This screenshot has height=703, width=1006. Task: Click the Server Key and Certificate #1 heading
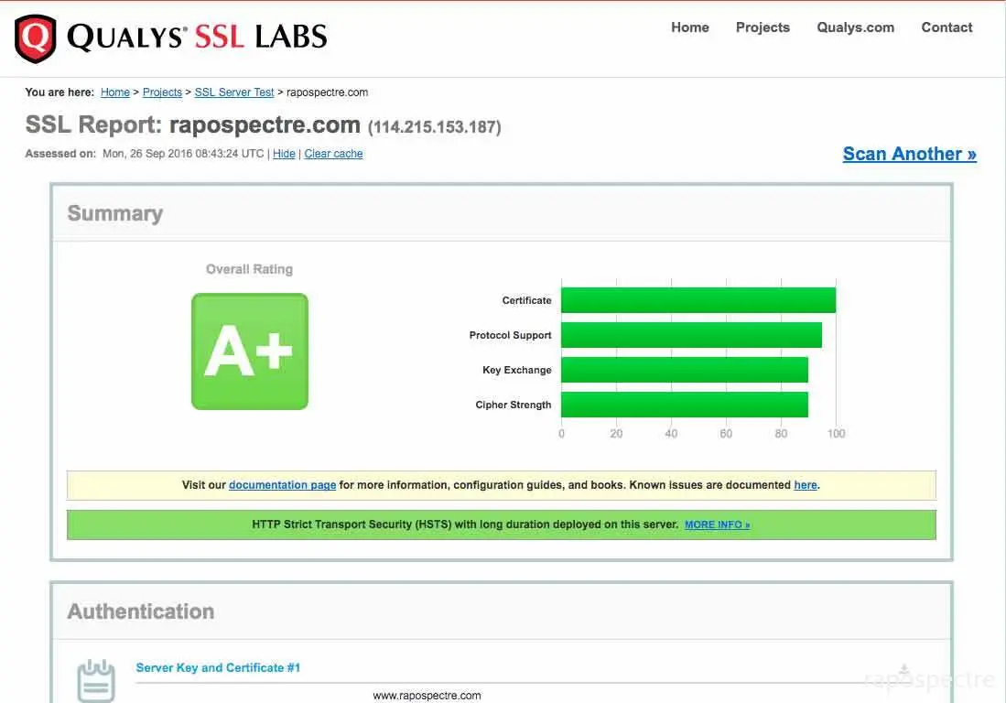pyautogui.click(x=218, y=667)
